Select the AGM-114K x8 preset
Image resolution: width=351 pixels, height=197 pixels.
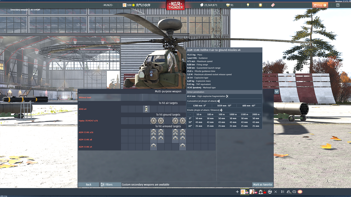(x=85, y=140)
